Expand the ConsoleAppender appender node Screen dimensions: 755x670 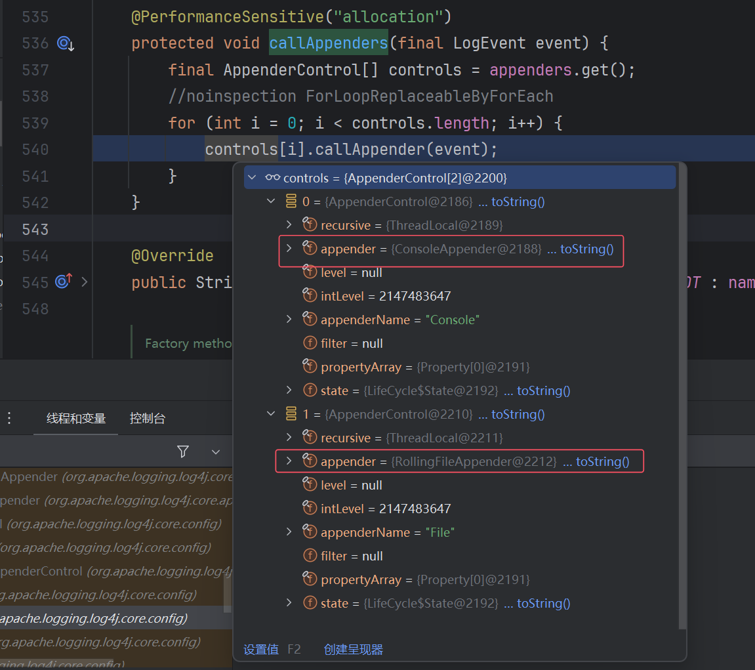coord(289,249)
